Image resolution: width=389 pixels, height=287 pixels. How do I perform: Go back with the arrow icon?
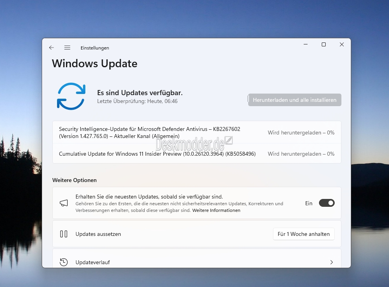coord(52,48)
